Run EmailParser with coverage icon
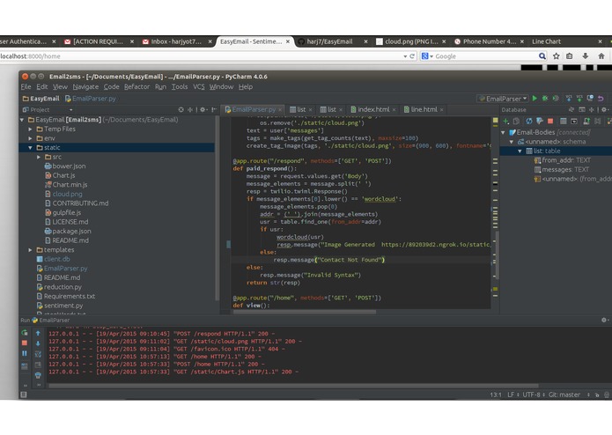The image size is (612, 435). 556,99
